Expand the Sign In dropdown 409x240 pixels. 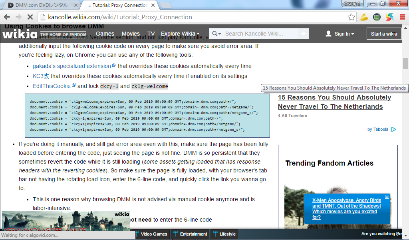coord(340,34)
